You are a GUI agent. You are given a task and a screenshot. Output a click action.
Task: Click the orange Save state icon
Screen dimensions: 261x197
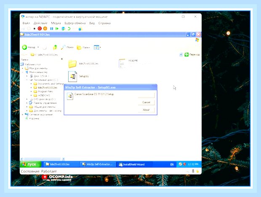pos(45,29)
